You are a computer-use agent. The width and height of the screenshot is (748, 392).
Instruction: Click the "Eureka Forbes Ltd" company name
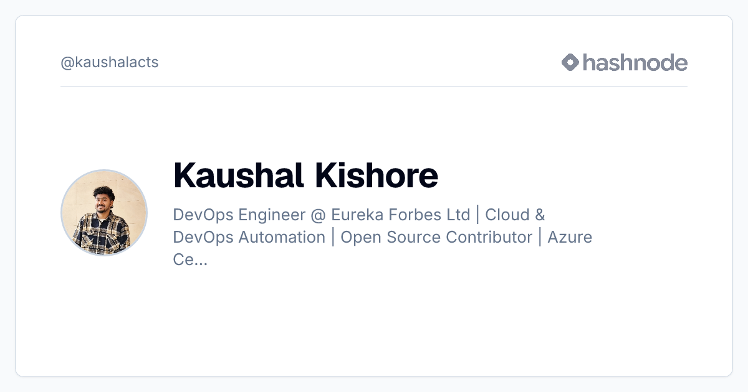400,215
